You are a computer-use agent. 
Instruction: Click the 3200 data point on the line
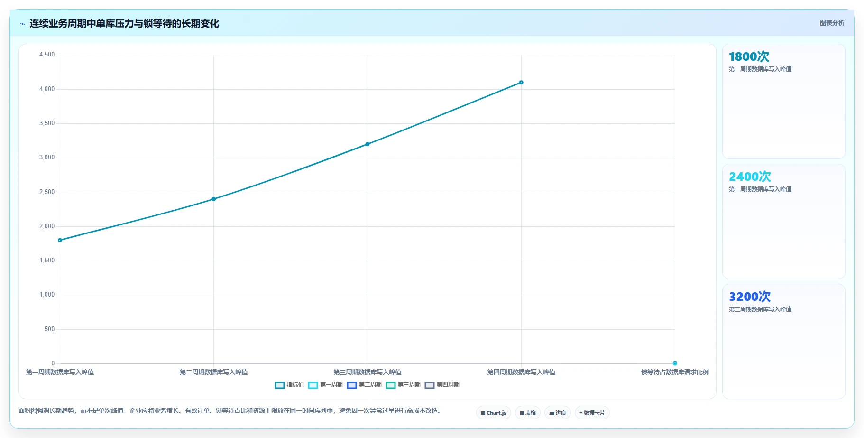pyautogui.click(x=368, y=144)
